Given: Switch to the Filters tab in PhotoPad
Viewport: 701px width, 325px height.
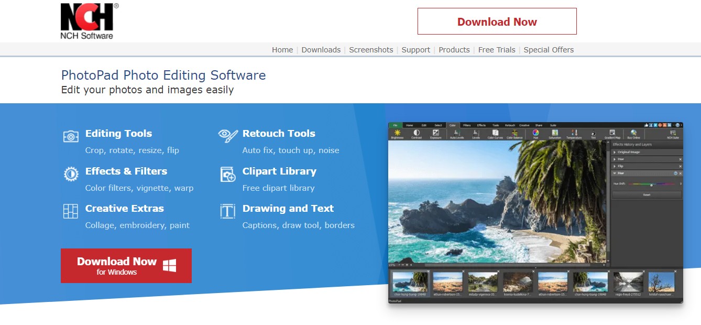Looking at the screenshot, I should tap(466, 125).
